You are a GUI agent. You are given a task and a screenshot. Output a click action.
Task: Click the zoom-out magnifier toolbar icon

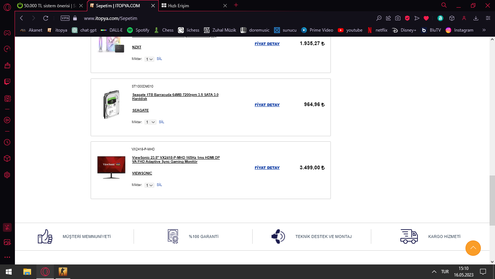pyautogui.click(x=379, y=18)
